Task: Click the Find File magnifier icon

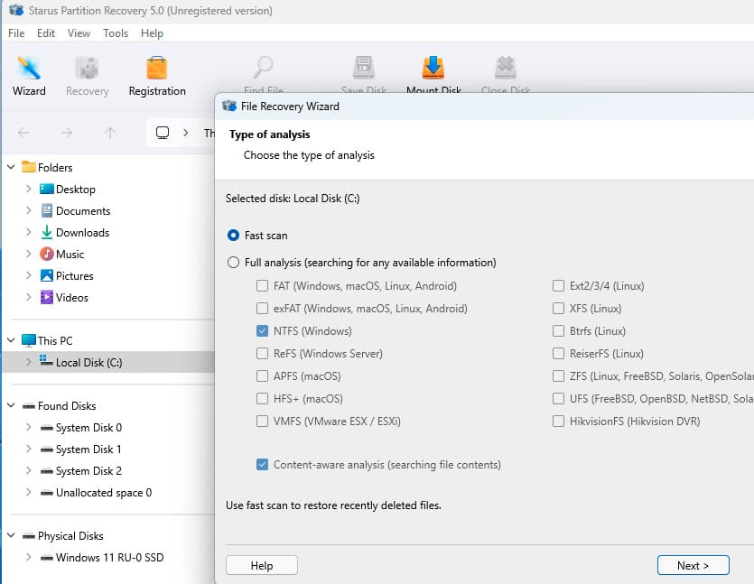Action: pyautogui.click(x=263, y=68)
